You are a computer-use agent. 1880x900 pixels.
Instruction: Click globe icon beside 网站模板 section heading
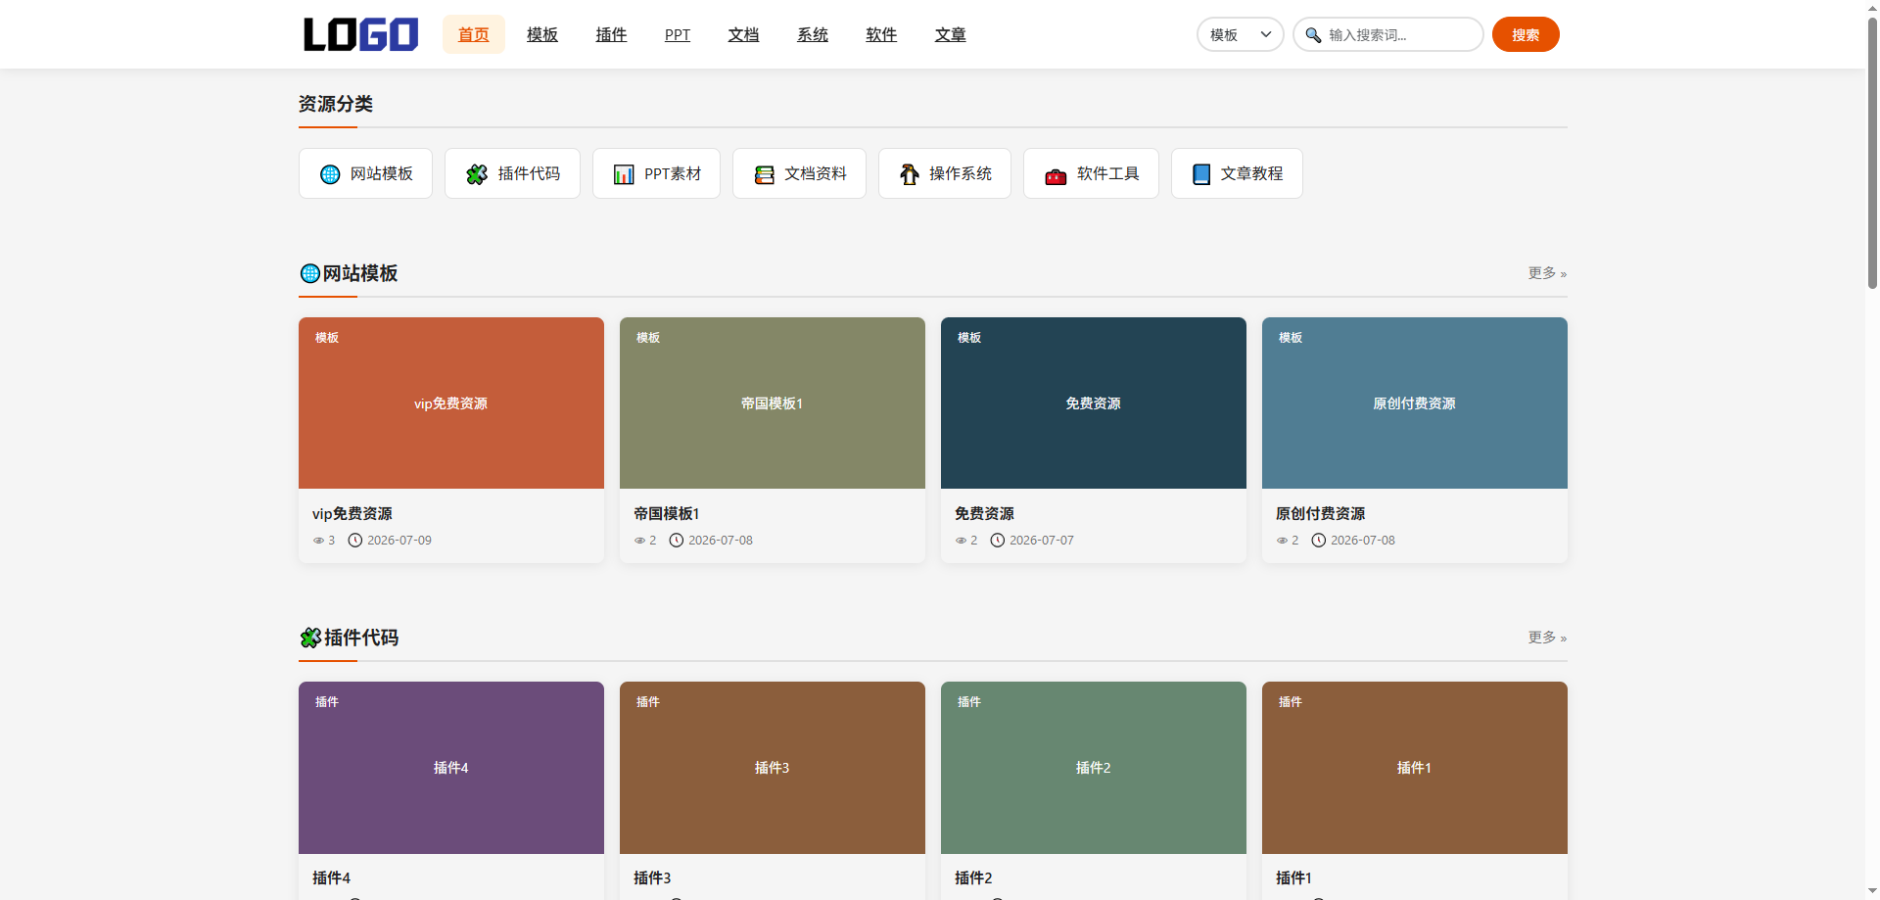(x=309, y=273)
